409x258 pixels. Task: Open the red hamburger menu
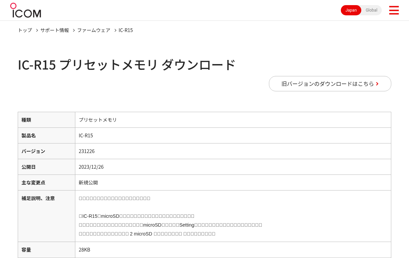pyautogui.click(x=394, y=10)
